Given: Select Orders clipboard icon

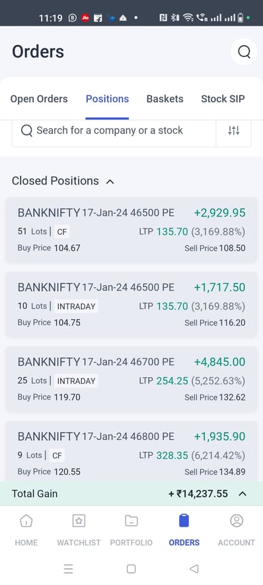Looking at the screenshot, I should (x=184, y=520).
